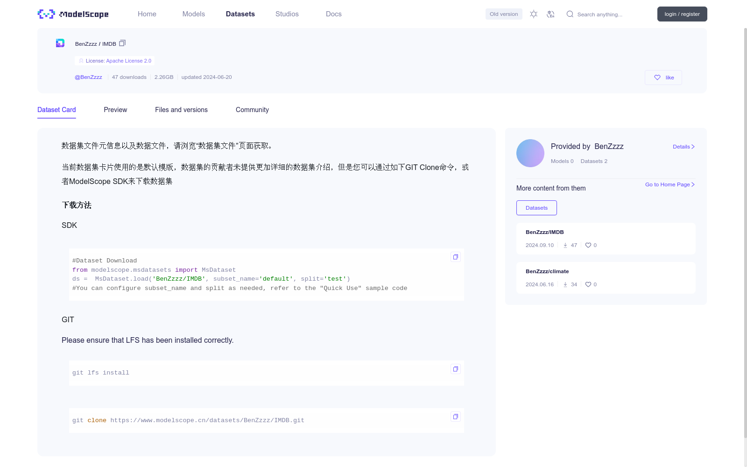The image size is (747, 467).
Task: Open the Docs navigation item
Action: 334,14
